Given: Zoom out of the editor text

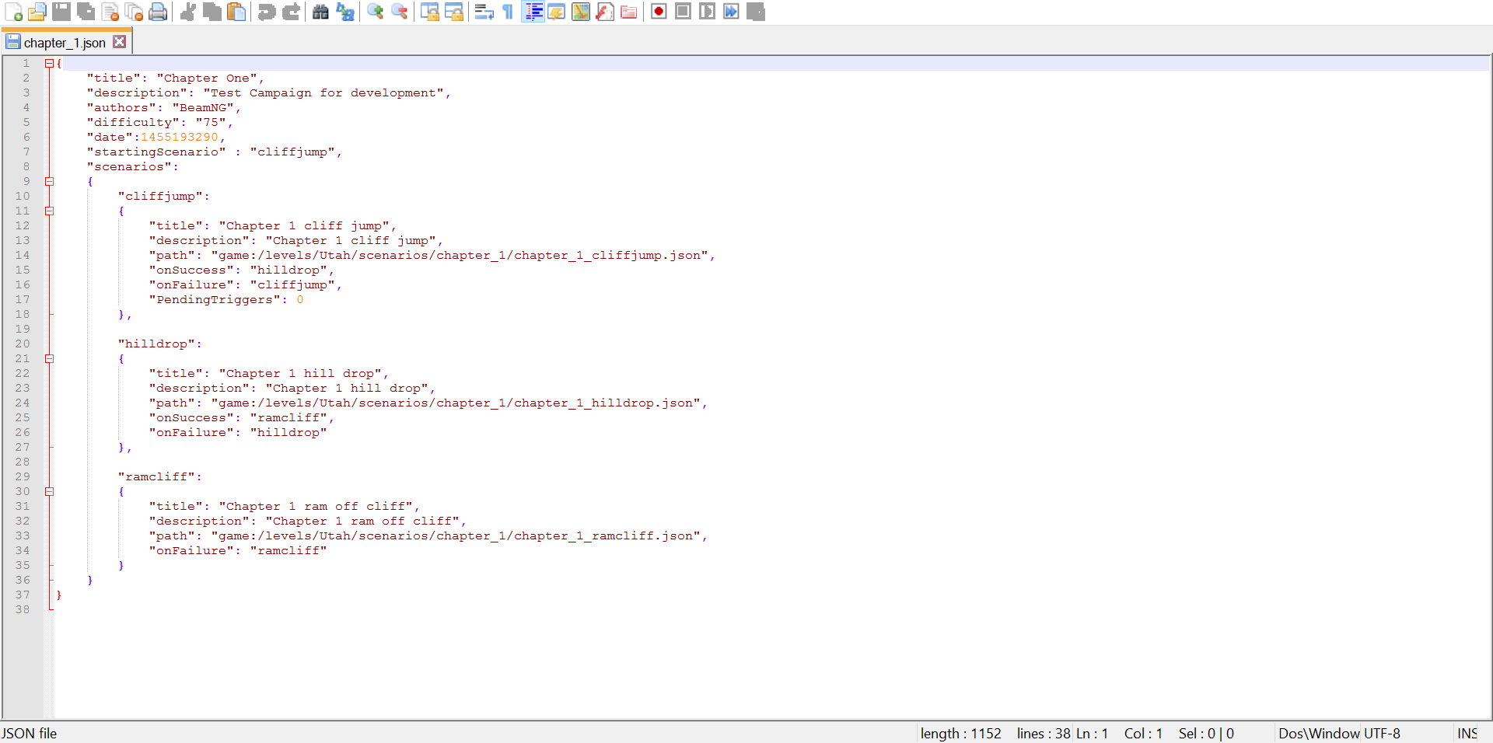Looking at the screenshot, I should [x=399, y=12].
